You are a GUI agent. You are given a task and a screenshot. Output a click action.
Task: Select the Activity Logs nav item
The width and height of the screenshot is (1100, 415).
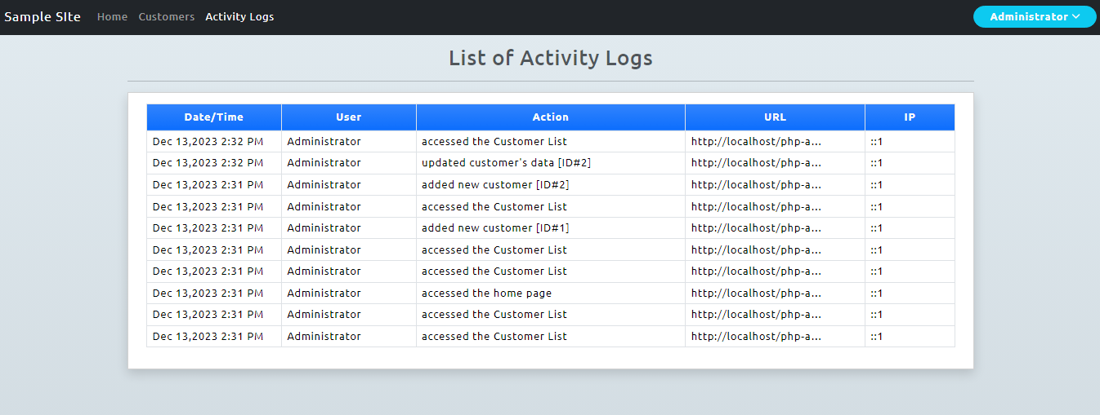click(239, 17)
